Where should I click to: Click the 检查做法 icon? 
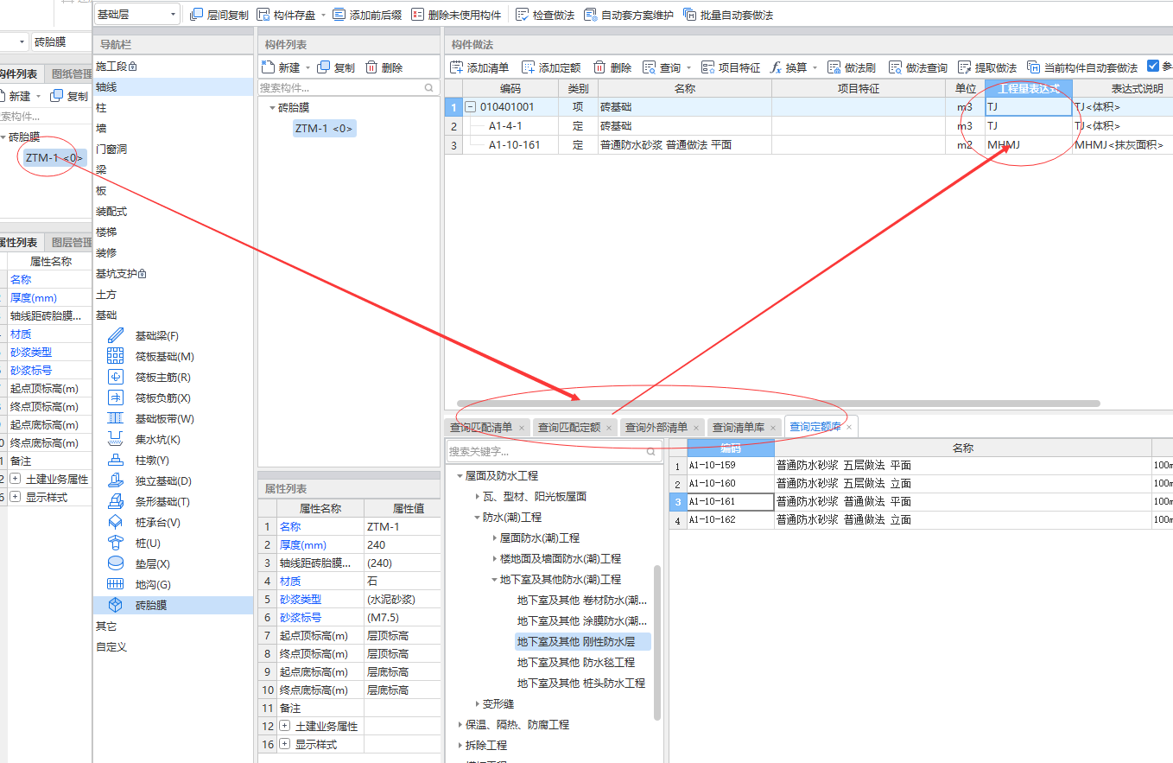pyautogui.click(x=522, y=15)
